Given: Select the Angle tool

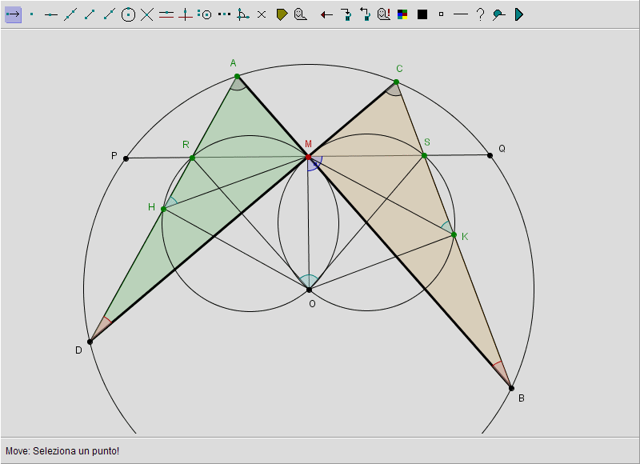Looking at the screenshot, I should click(243, 14).
